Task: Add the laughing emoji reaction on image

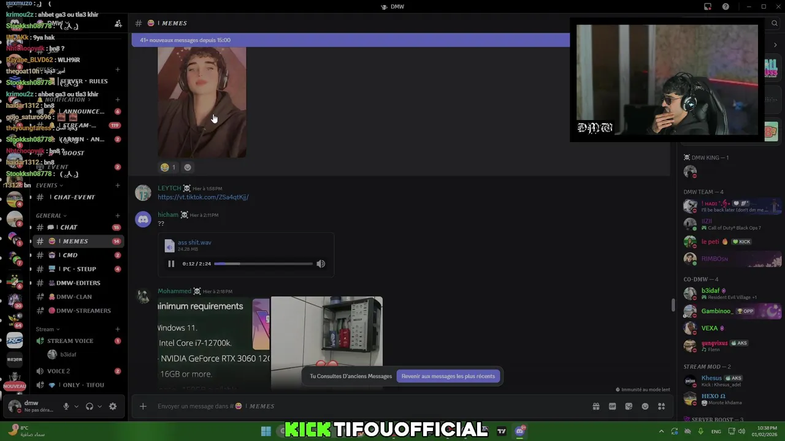Action: [168, 167]
